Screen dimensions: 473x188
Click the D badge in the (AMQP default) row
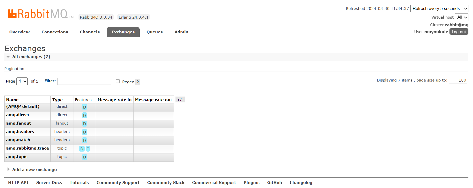click(84, 107)
